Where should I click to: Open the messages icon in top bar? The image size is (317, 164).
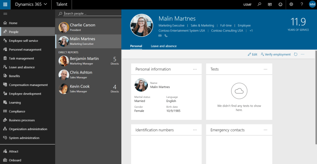pyautogui.click(x=270, y=4)
